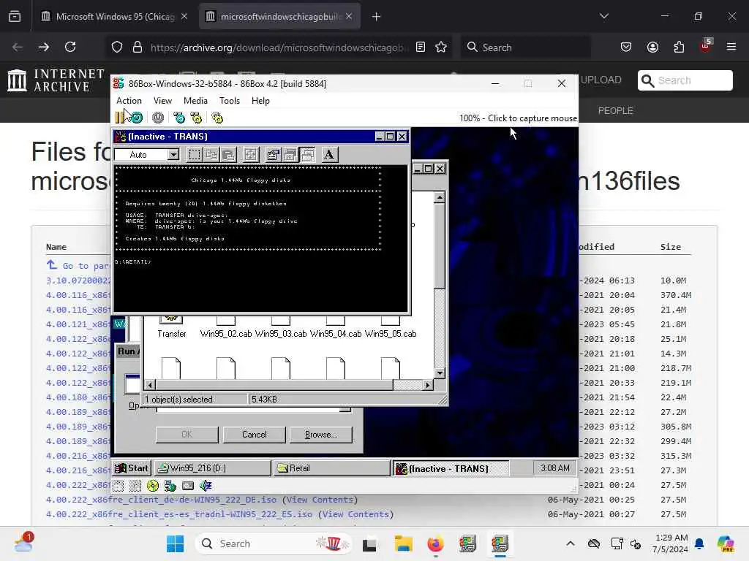Click hard disk icon in 86Box status bar

(188, 486)
